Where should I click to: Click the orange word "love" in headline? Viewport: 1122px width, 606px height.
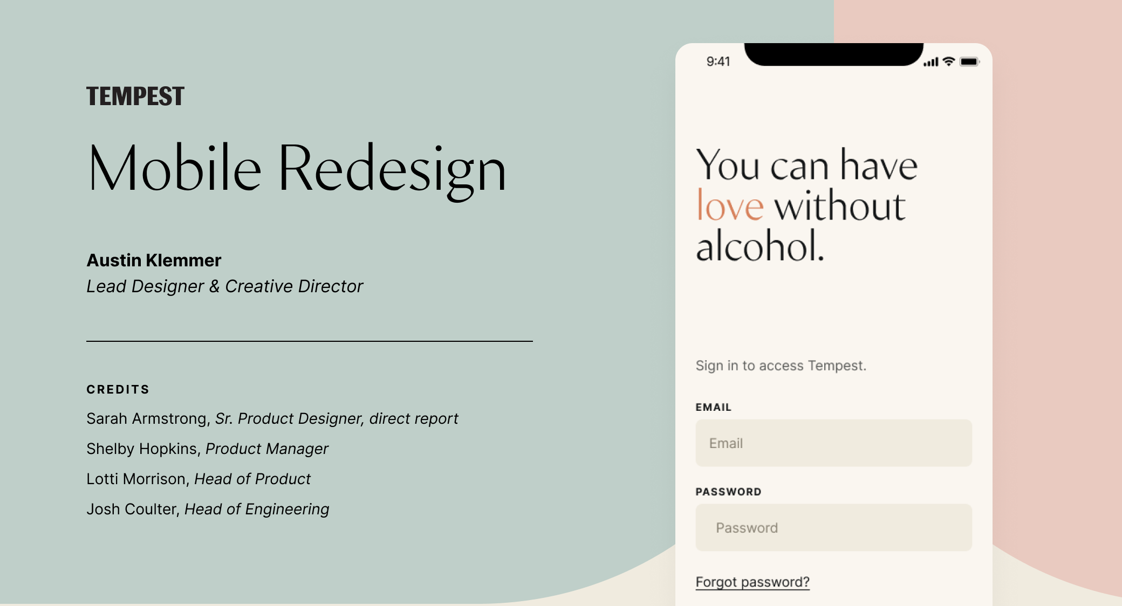pos(730,206)
